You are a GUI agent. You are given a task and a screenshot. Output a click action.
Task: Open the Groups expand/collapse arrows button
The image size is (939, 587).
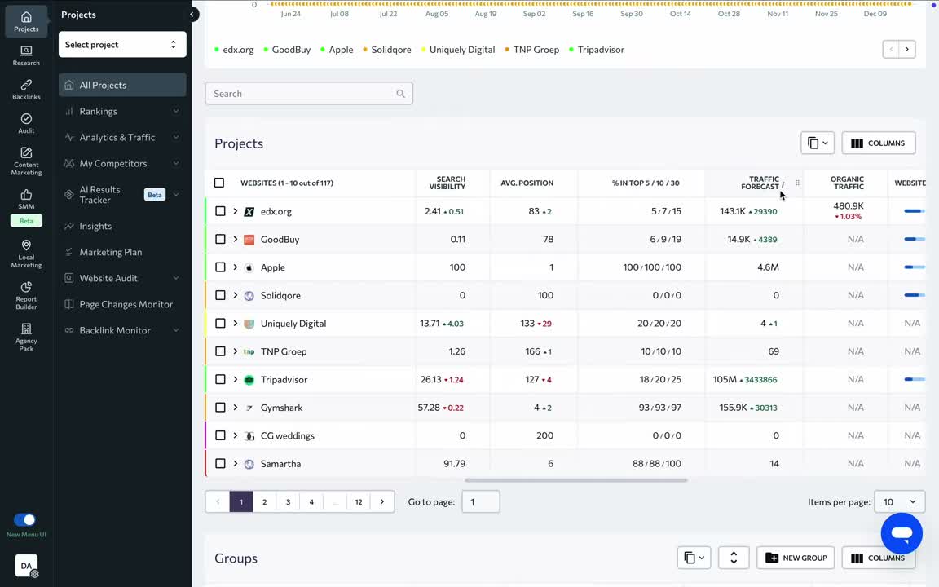click(734, 558)
